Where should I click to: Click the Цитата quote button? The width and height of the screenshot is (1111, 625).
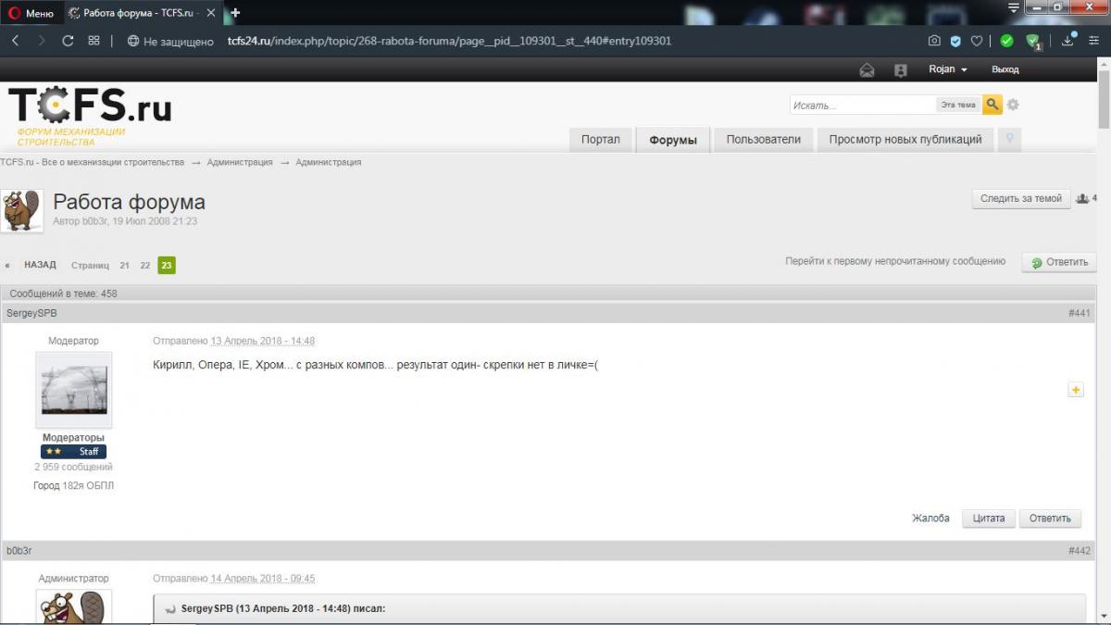tap(989, 519)
